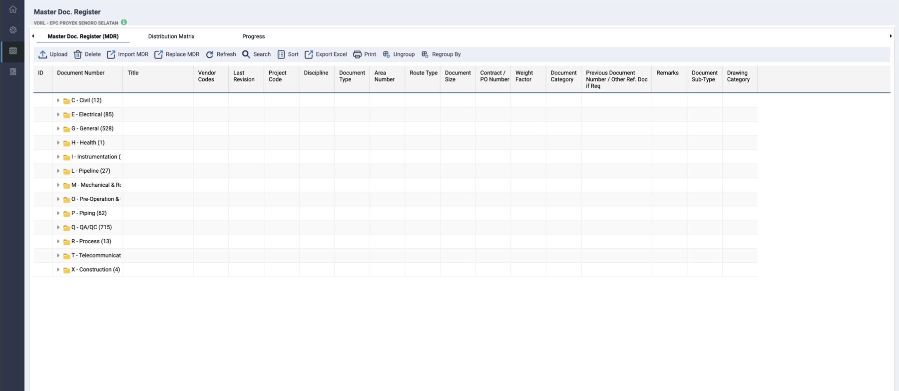
Task: Click the green info icon beside project name
Action: tap(124, 22)
